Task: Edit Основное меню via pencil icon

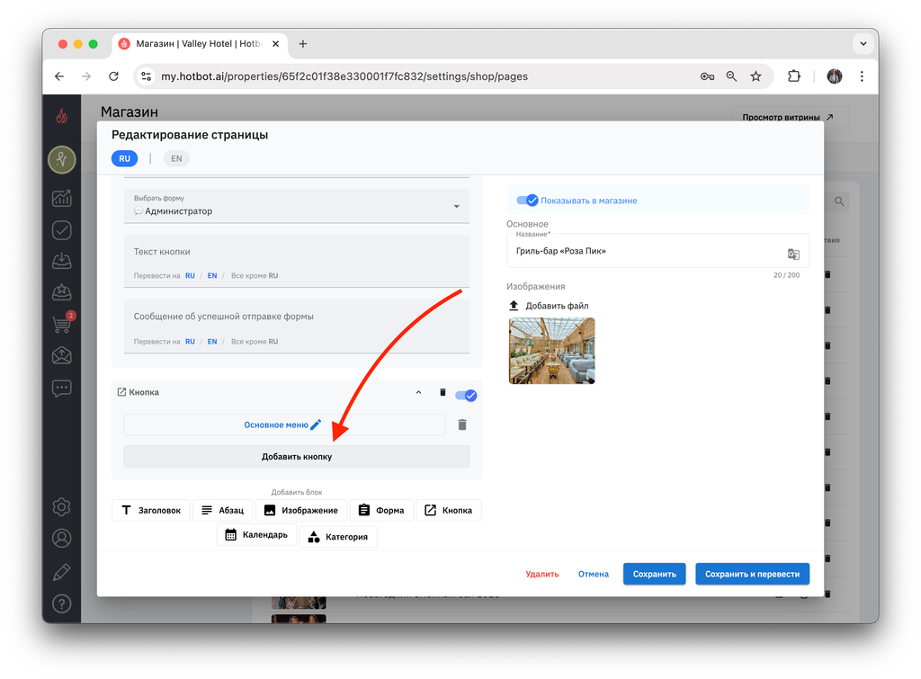Action: (316, 424)
